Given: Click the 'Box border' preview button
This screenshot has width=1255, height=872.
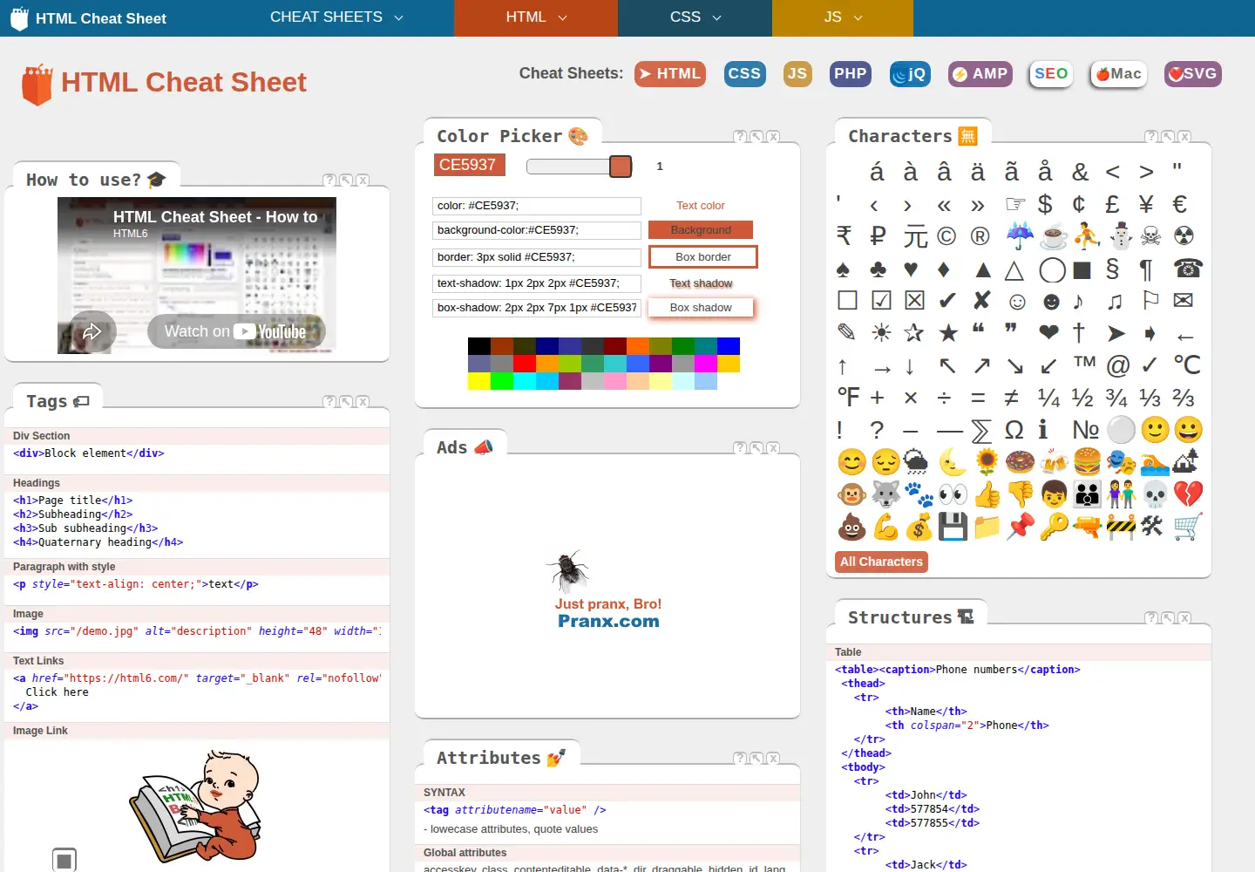Looking at the screenshot, I should [703, 257].
